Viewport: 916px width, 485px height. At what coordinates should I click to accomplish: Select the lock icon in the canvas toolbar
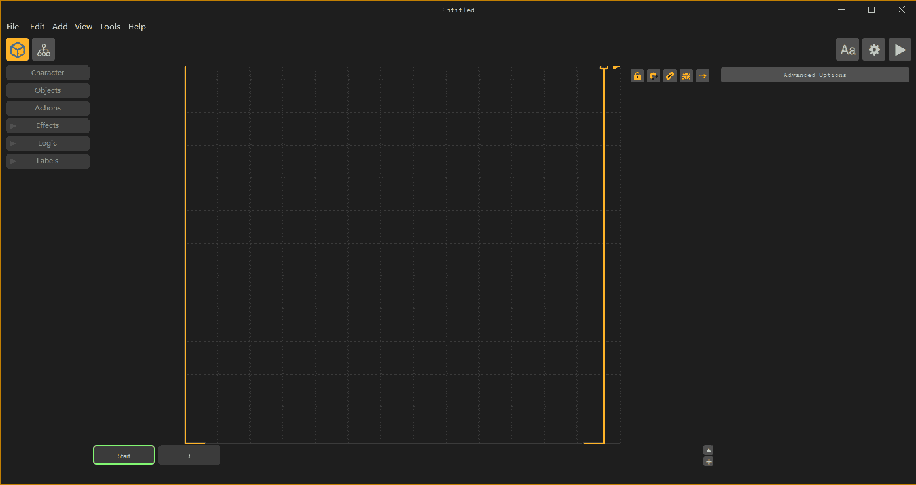pos(637,75)
